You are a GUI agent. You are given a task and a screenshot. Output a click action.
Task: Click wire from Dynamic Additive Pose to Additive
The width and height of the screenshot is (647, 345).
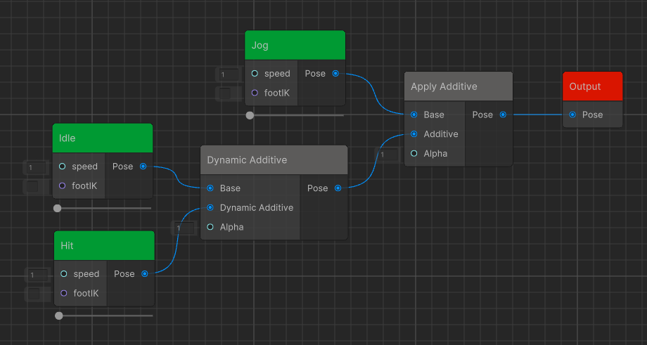(376, 161)
